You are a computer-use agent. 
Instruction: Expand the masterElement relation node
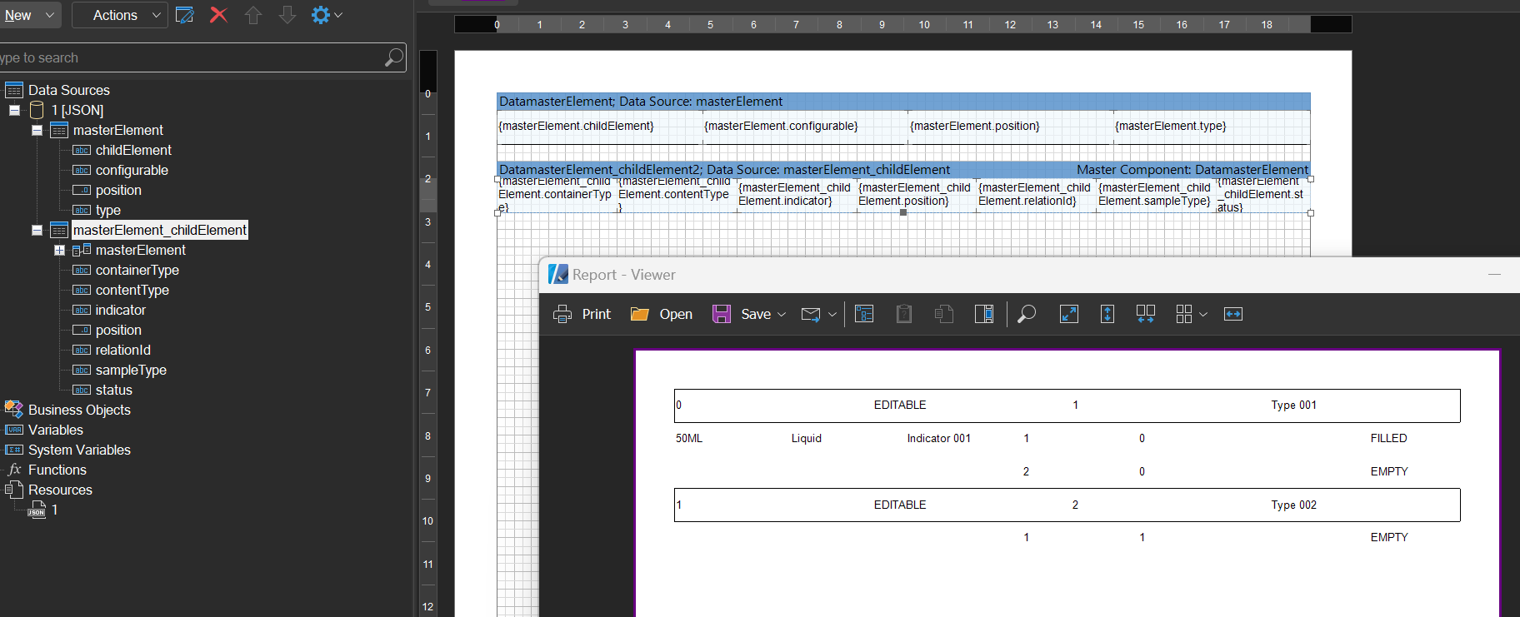pyautogui.click(x=59, y=250)
